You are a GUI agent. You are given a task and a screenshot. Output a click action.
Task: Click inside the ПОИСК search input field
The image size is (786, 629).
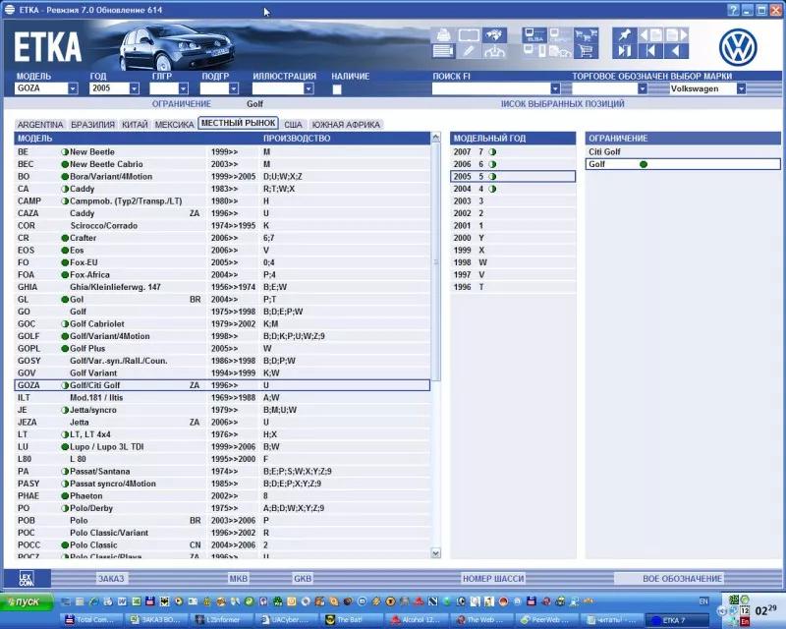coord(490,88)
